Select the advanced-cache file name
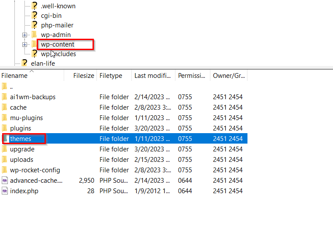 click(36, 181)
